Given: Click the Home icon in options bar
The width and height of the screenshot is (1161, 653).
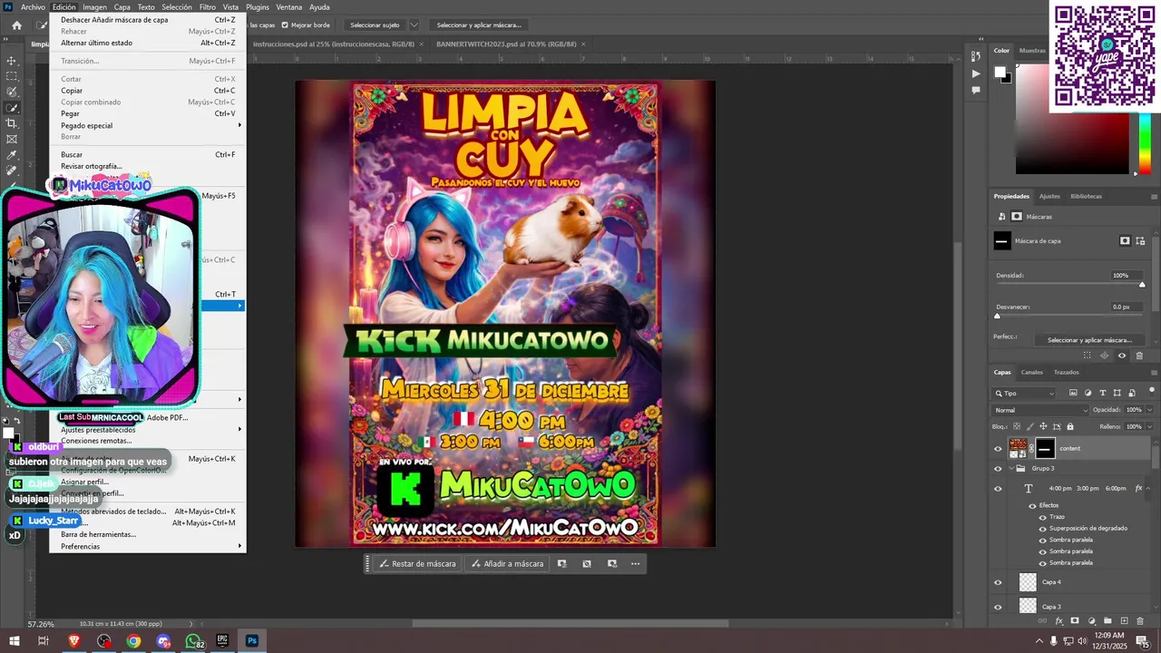Looking at the screenshot, I should click(16, 25).
